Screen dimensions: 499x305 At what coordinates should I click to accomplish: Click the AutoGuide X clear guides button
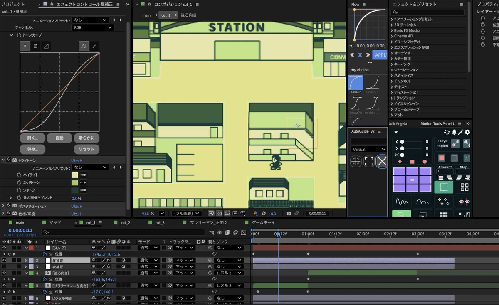coord(382,161)
